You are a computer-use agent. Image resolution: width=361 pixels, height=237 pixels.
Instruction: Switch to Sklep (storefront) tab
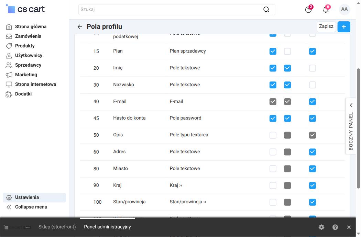coord(57,227)
